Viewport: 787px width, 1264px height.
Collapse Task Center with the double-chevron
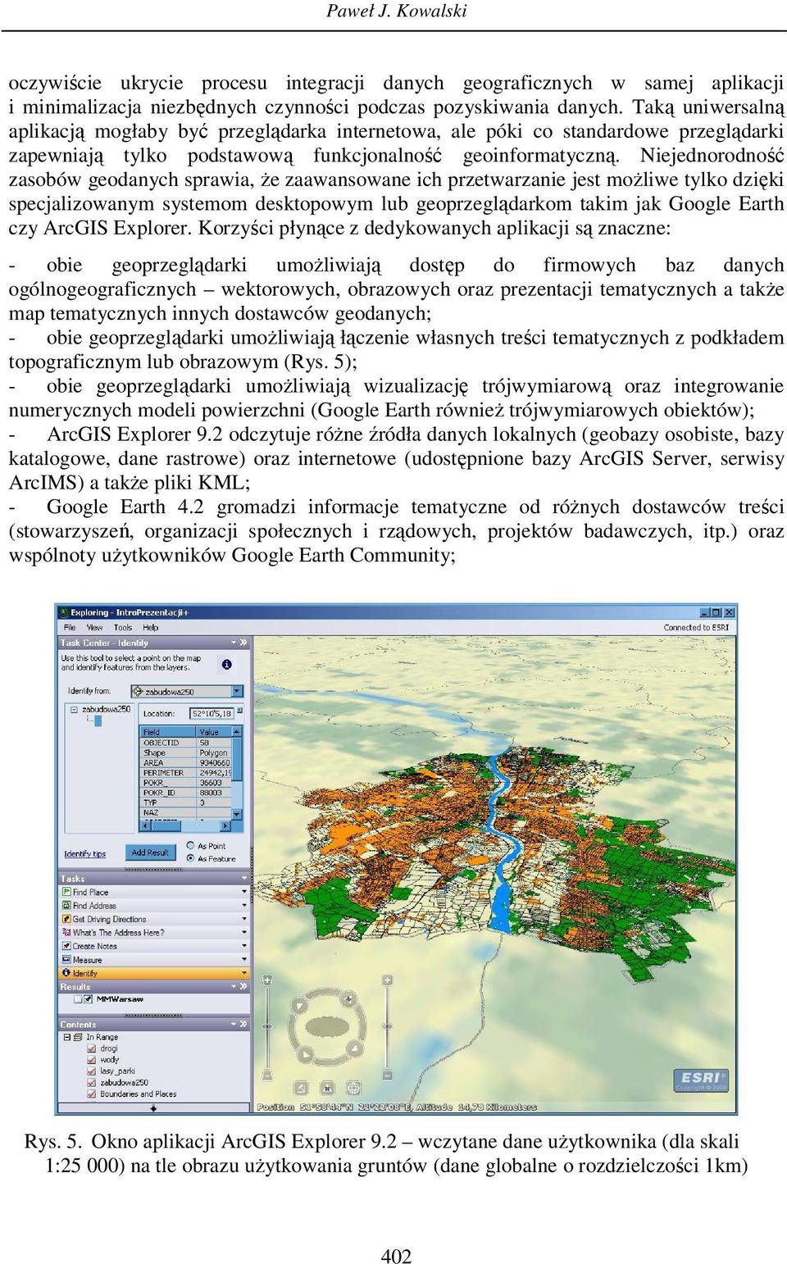pos(243,643)
